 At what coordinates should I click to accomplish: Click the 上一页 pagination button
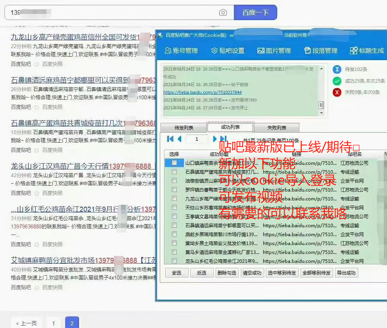26,323
